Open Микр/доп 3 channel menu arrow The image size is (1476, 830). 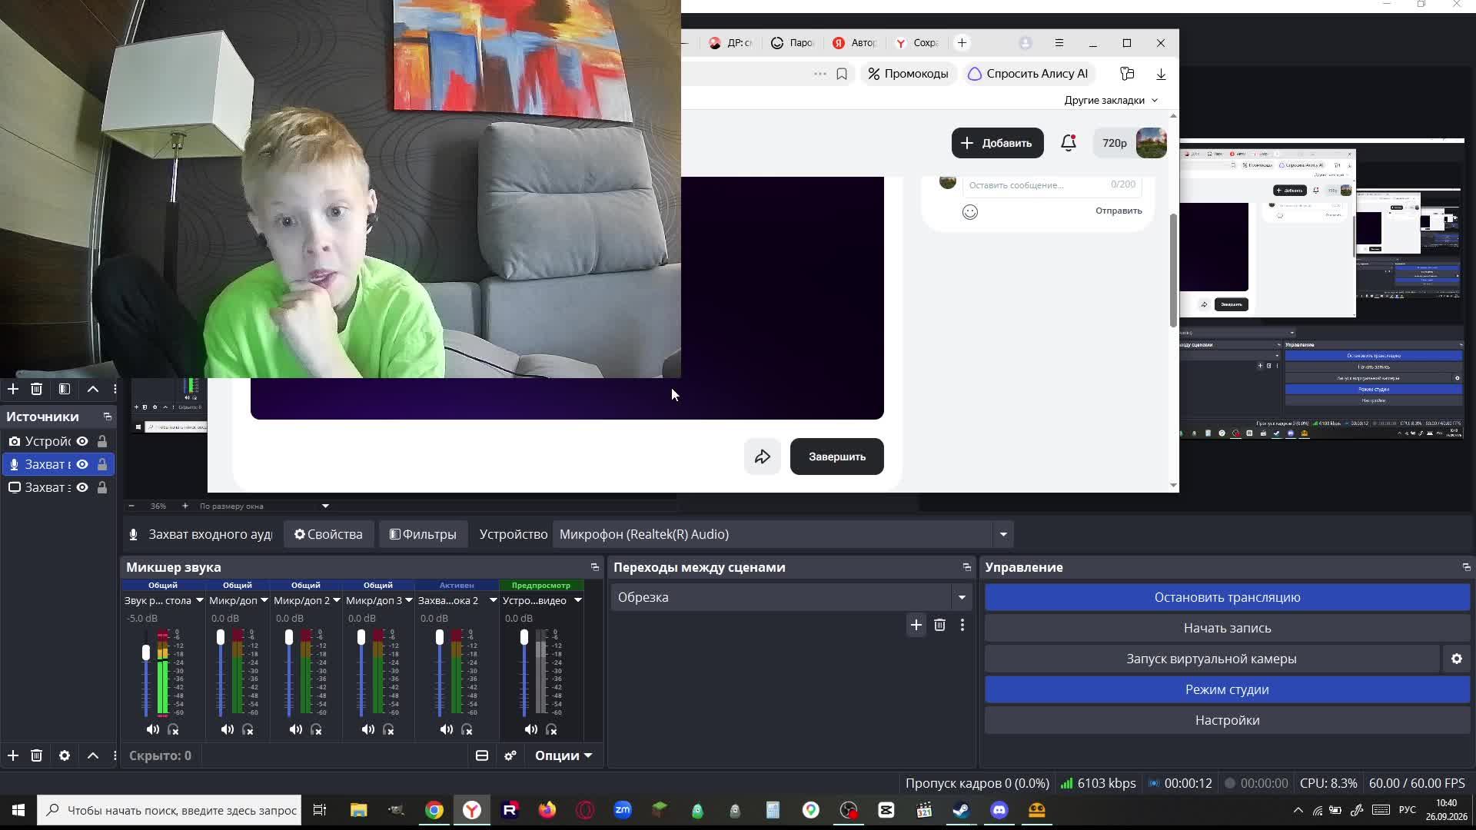(x=408, y=600)
